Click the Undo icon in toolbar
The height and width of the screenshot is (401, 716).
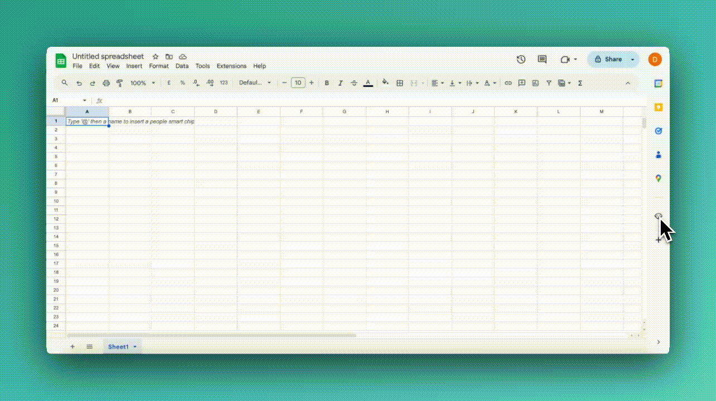point(79,83)
